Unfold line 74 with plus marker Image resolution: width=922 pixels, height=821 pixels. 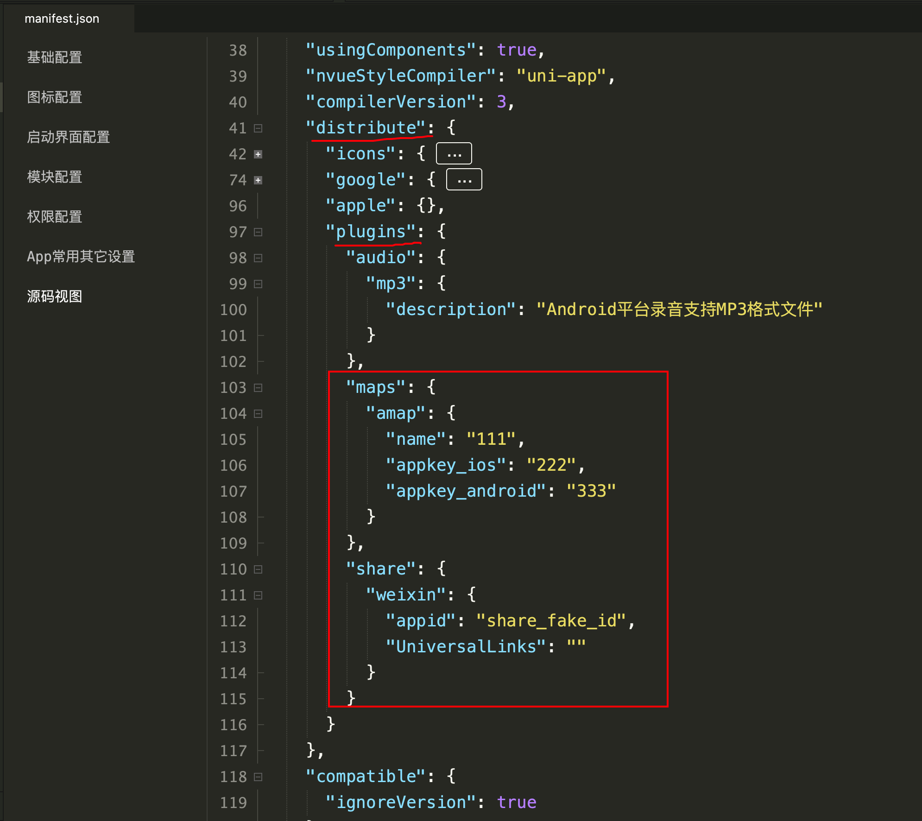(258, 180)
